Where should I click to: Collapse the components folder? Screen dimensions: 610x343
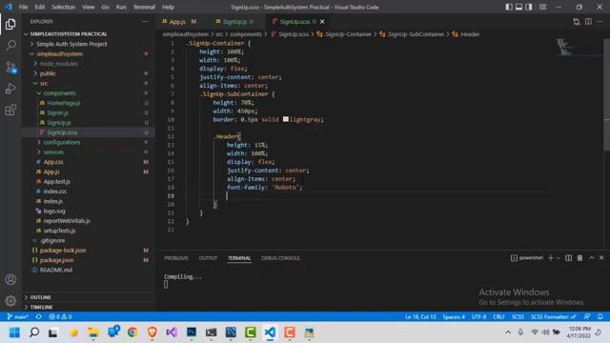59,93
